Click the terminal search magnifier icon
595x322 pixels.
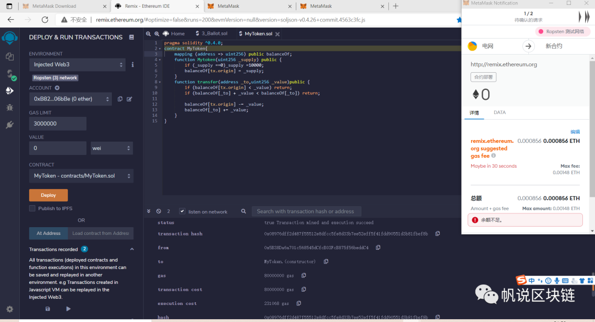(244, 211)
